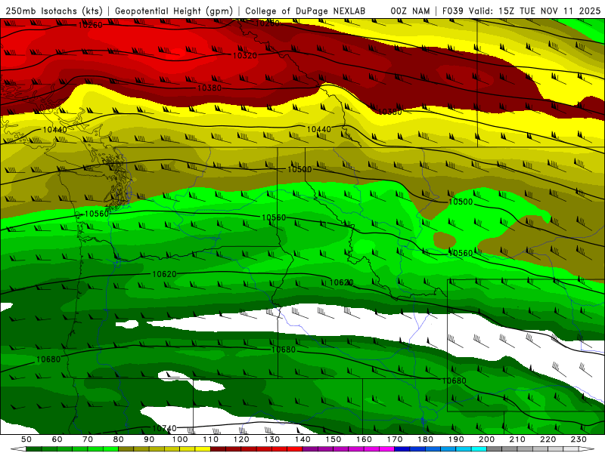
Task: Click the '210' value on the colorbar scale
Action: (517, 439)
